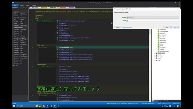Click system icon for 'Set ObjectOutline' action
Image resolution: width=193 pixels, height=109 pixels.
(x=58, y=35)
